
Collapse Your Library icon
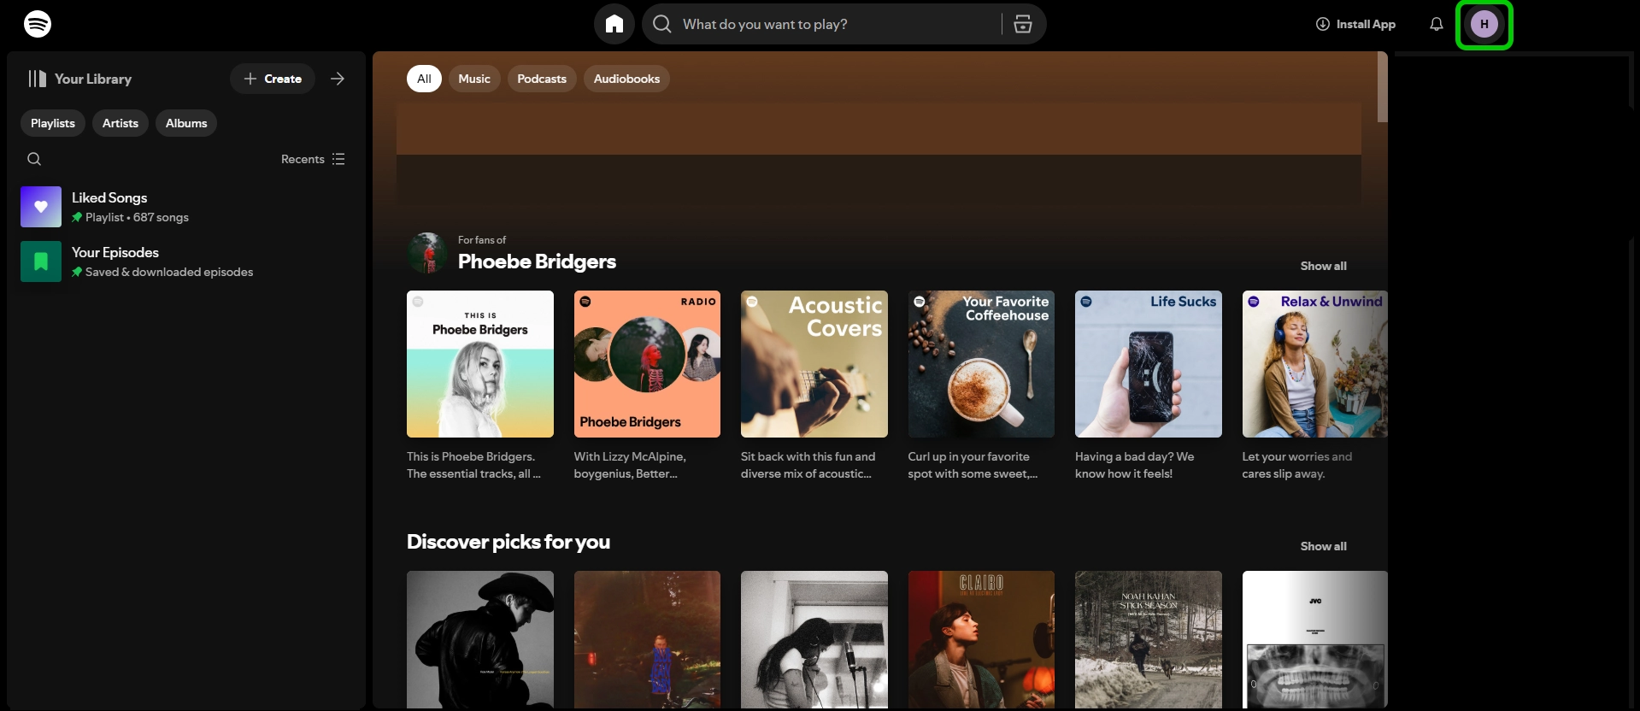(x=38, y=79)
